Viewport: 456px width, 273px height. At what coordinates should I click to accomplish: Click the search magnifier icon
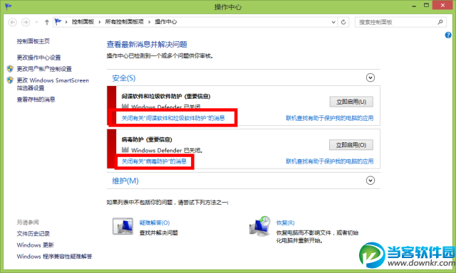[440, 22]
